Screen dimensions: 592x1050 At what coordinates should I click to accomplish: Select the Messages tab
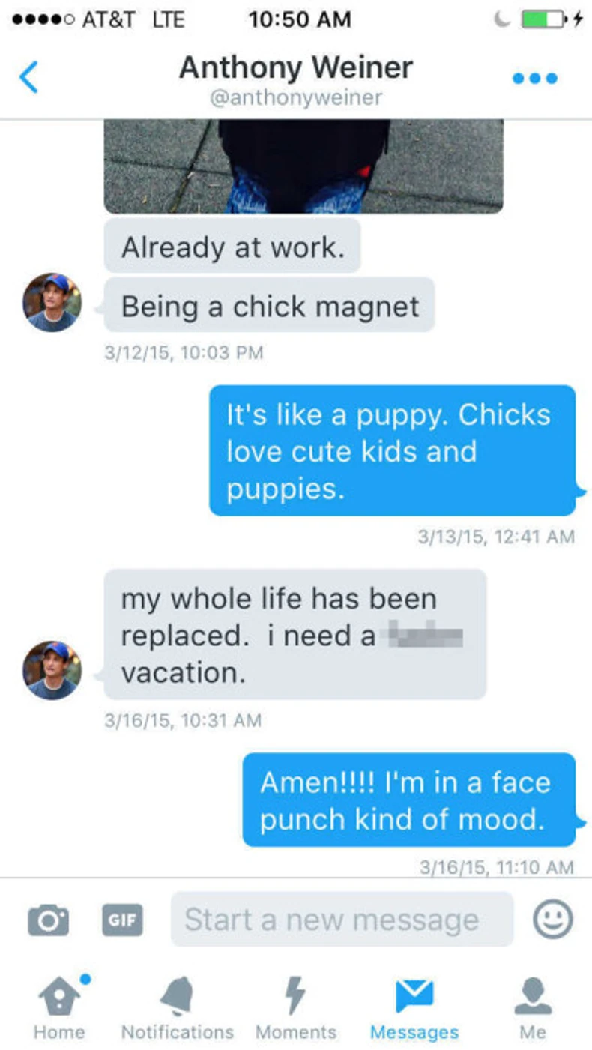(x=414, y=1007)
